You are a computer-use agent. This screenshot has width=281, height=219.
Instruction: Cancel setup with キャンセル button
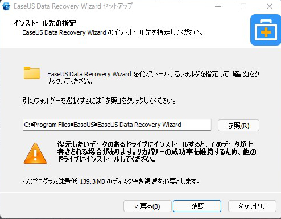point(252,206)
